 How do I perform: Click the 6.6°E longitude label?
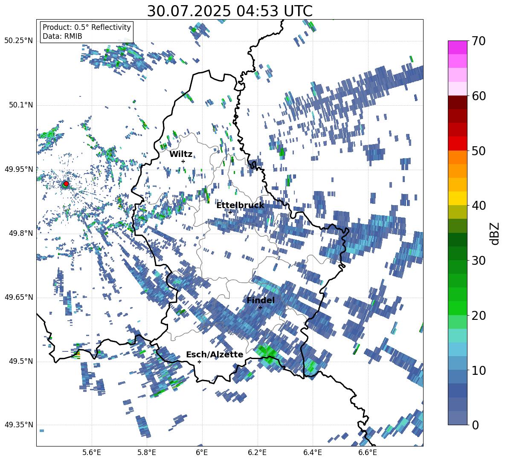click(x=368, y=452)
